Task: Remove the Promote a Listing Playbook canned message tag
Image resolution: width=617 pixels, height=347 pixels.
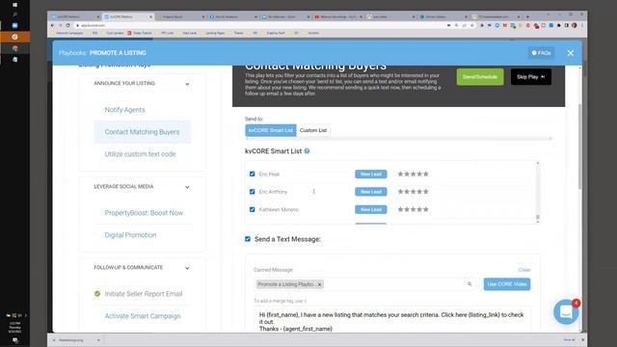Action: pyautogui.click(x=319, y=284)
